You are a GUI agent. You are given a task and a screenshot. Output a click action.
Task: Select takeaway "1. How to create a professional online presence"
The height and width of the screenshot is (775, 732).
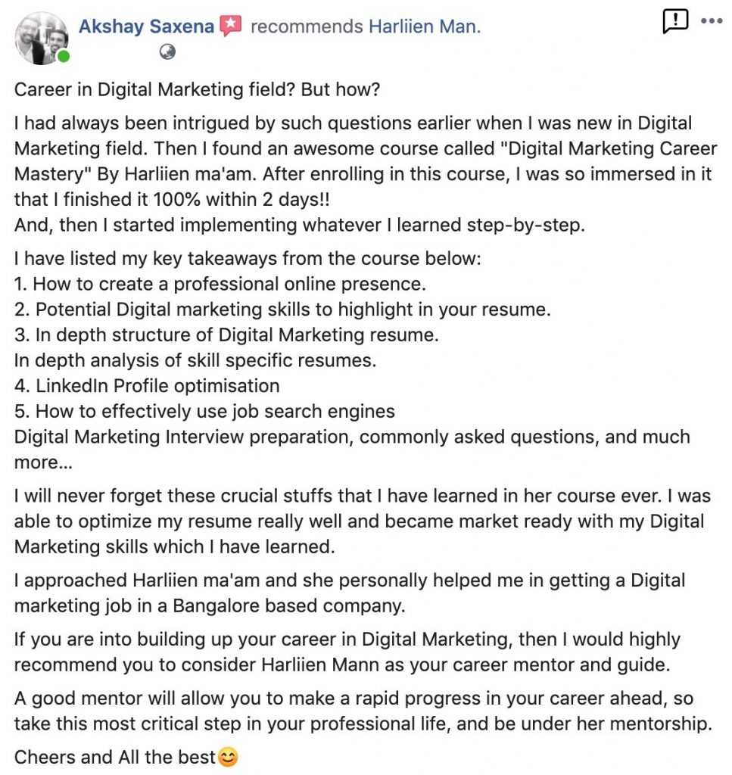[220, 285]
